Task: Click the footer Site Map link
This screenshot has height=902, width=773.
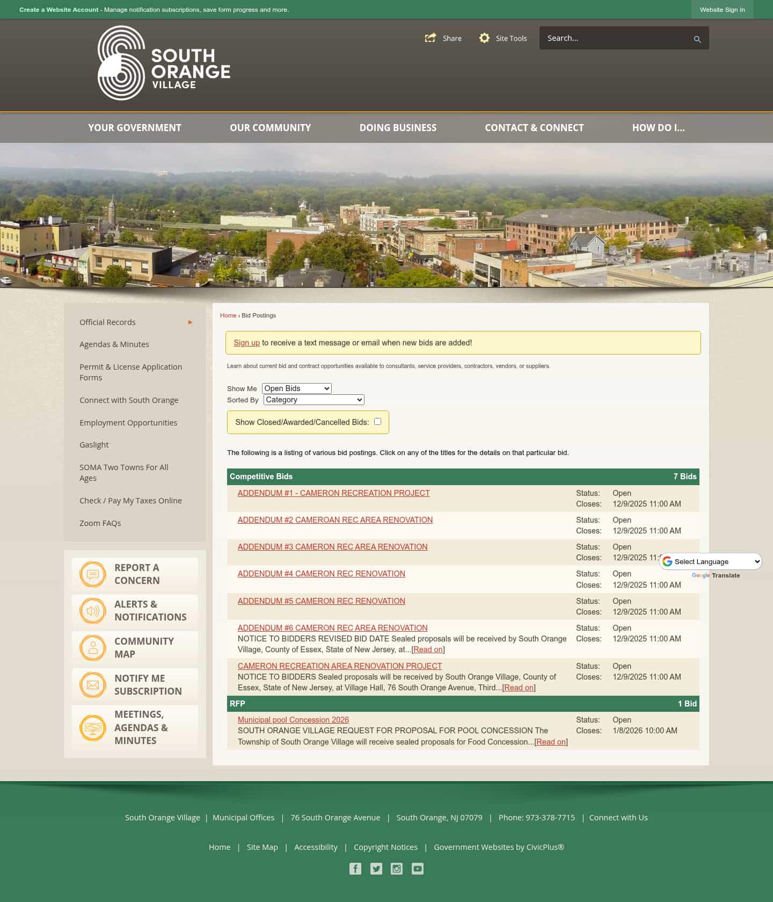Action: pyautogui.click(x=262, y=847)
